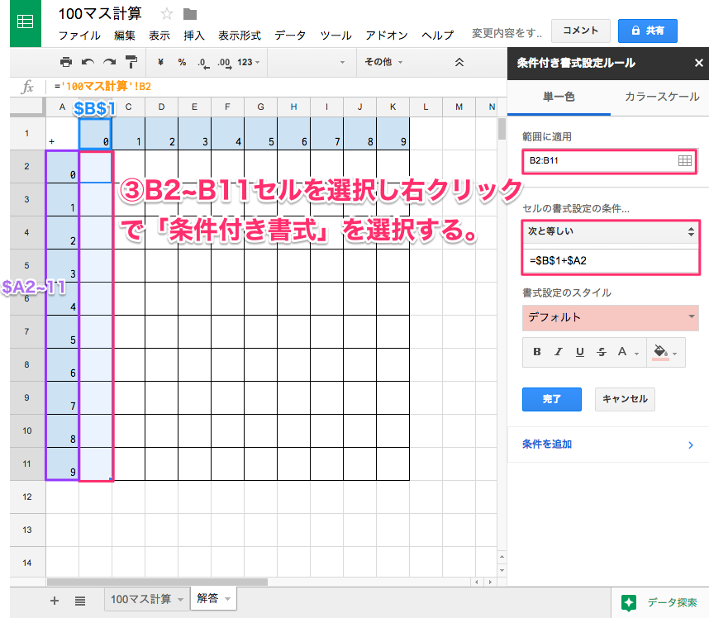This screenshot has height=618, width=709.
Task: Open the ヘルプ menu
Action: click(x=437, y=36)
